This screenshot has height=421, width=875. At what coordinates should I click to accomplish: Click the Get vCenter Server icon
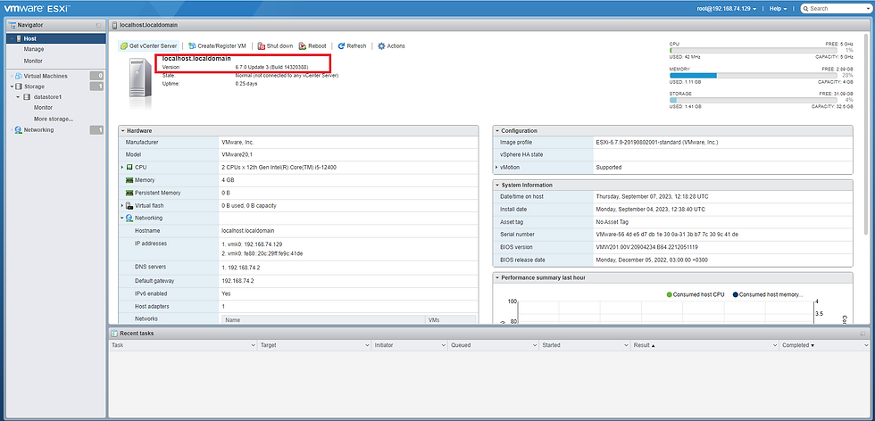pos(124,46)
